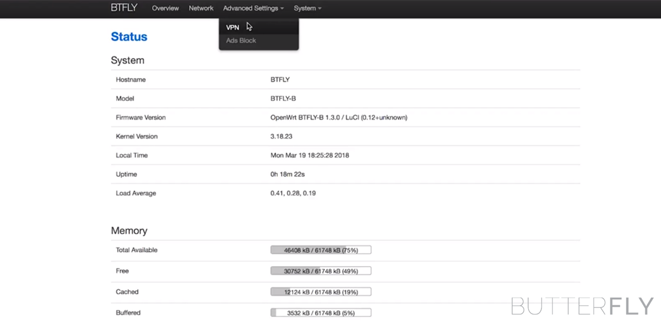Click the kernel version value 3.18.23
Viewport: 661px width, 330px height.
[283, 136]
